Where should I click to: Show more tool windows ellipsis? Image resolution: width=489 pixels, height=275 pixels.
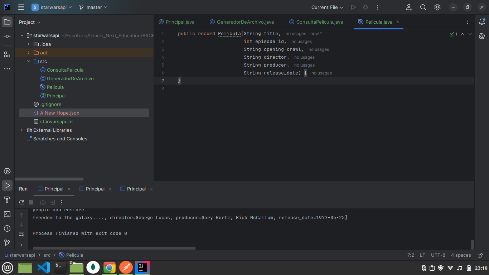click(7, 69)
